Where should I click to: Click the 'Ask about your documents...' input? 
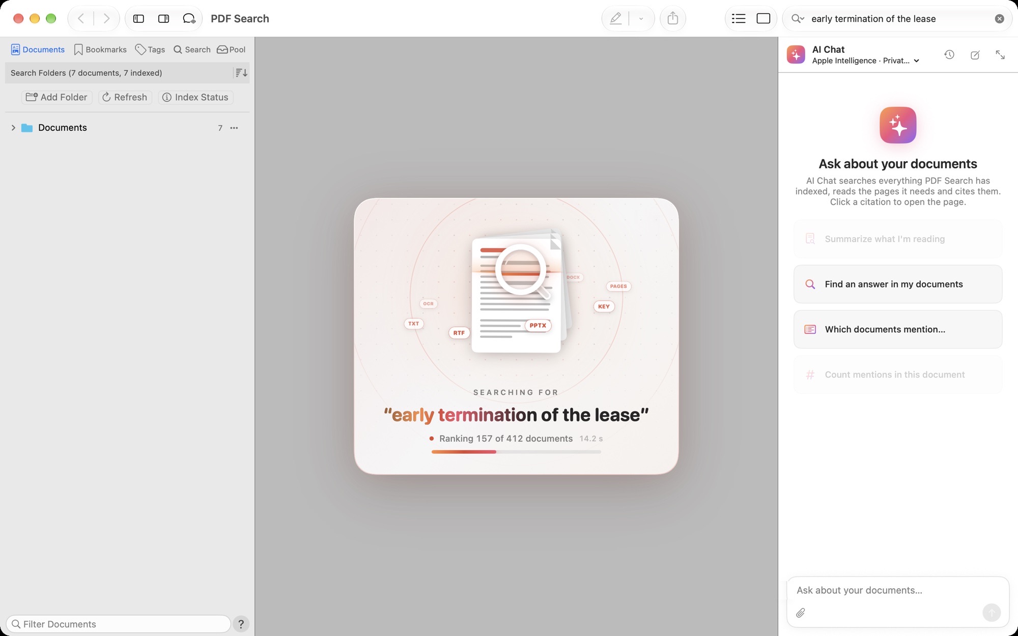898,590
